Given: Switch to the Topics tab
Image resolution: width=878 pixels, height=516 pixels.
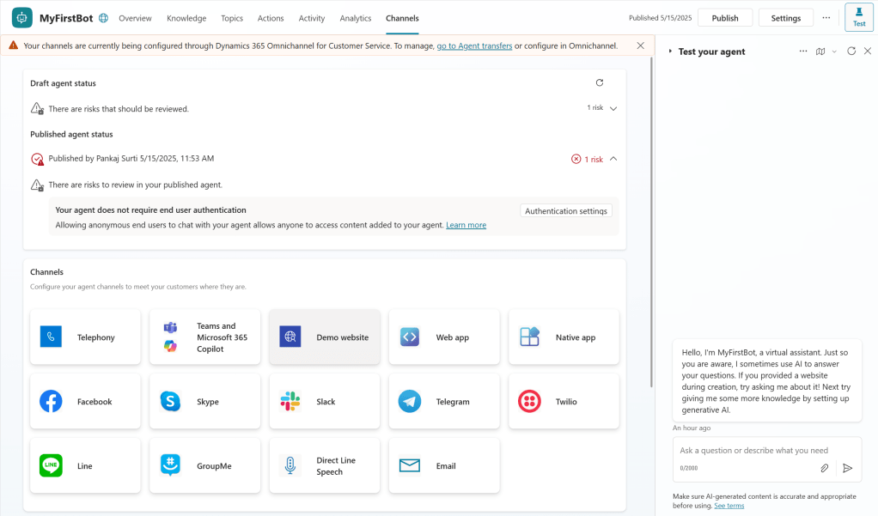Looking at the screenshot, I should point(232,18).
